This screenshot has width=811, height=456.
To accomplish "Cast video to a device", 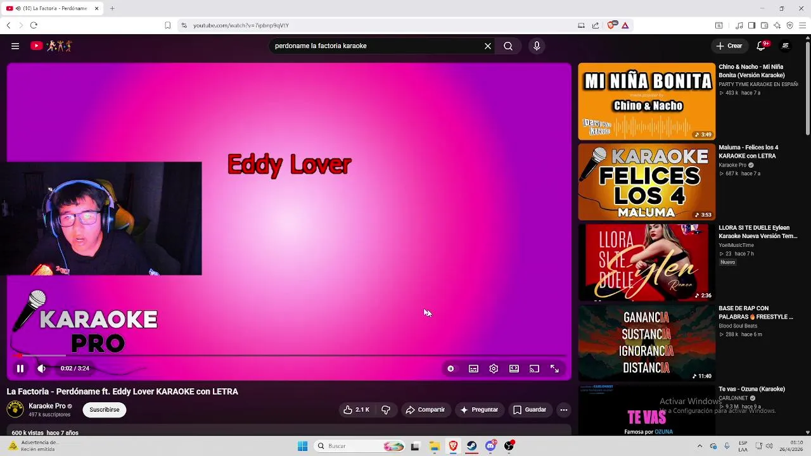I will 534,369.
